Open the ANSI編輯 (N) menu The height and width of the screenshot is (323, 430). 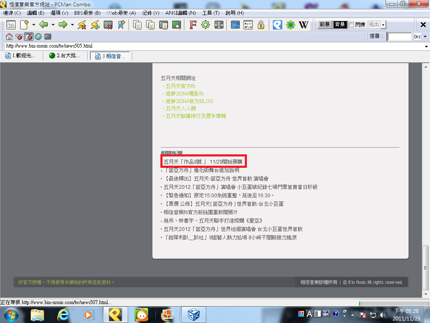click(x=181, y=13)
